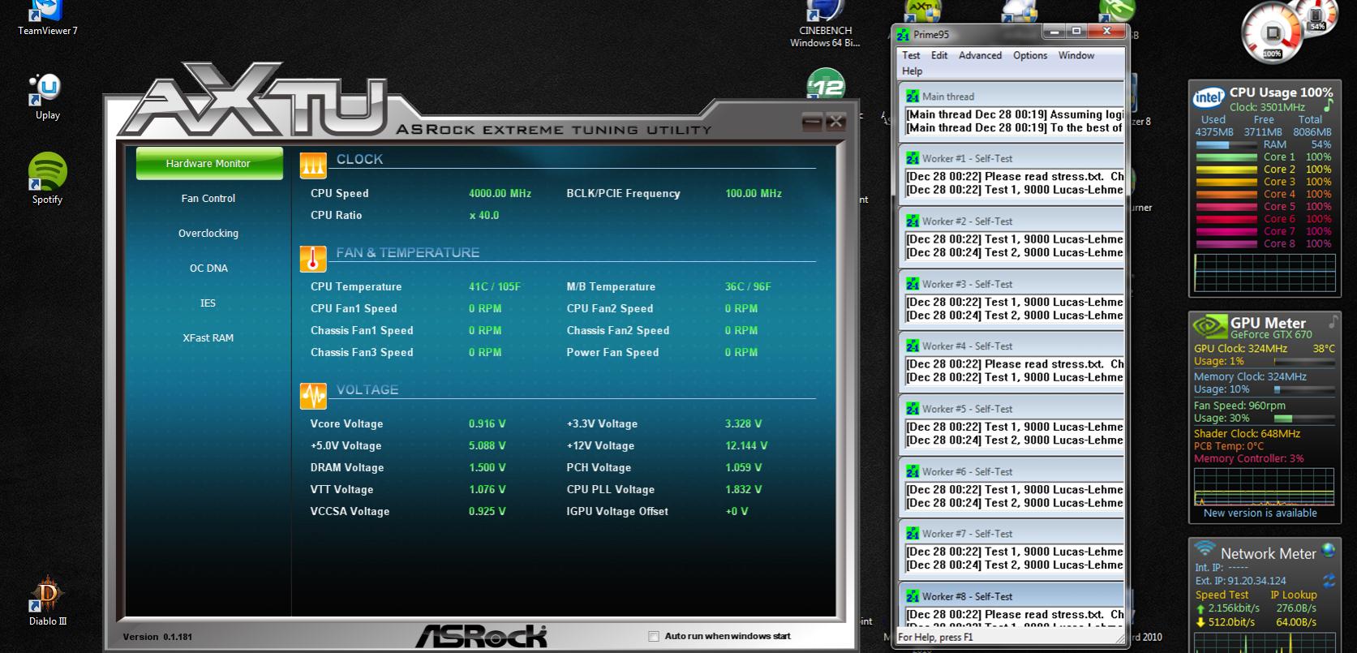
Task: Click the CPU Temperature value 41C / 105F
Action: click(495, 286)
